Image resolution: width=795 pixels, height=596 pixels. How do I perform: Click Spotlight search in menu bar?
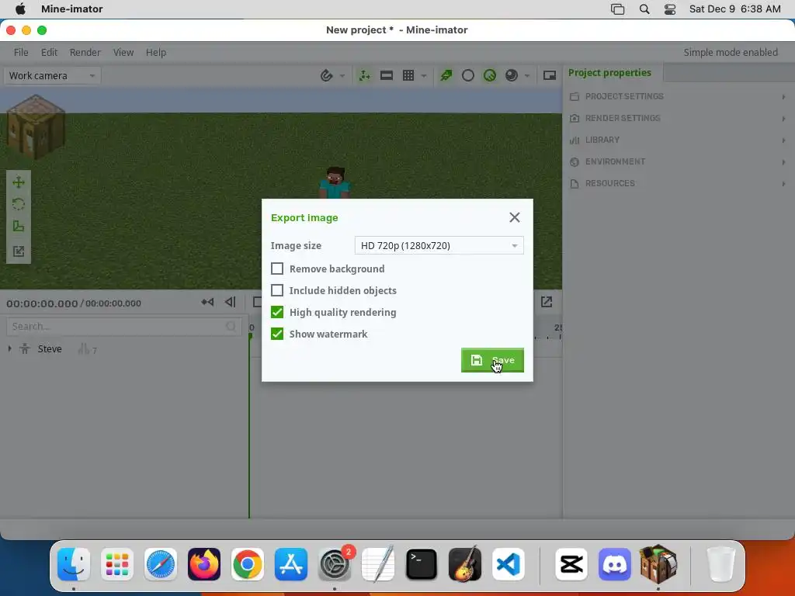(644, 9)
